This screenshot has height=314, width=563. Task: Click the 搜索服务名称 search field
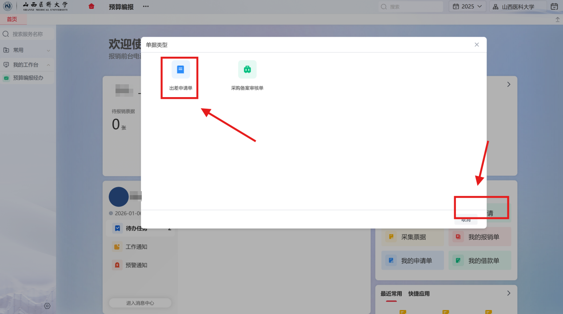point(31,34)
